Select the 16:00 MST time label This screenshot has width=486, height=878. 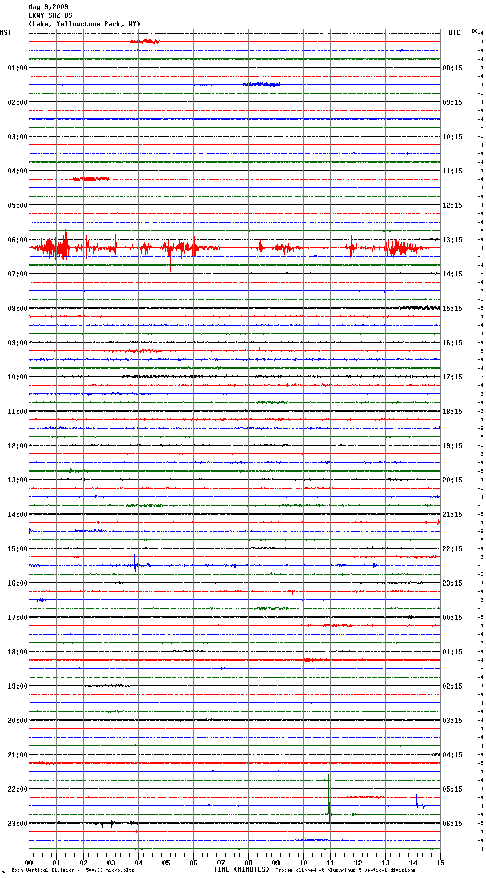(18, 583)
